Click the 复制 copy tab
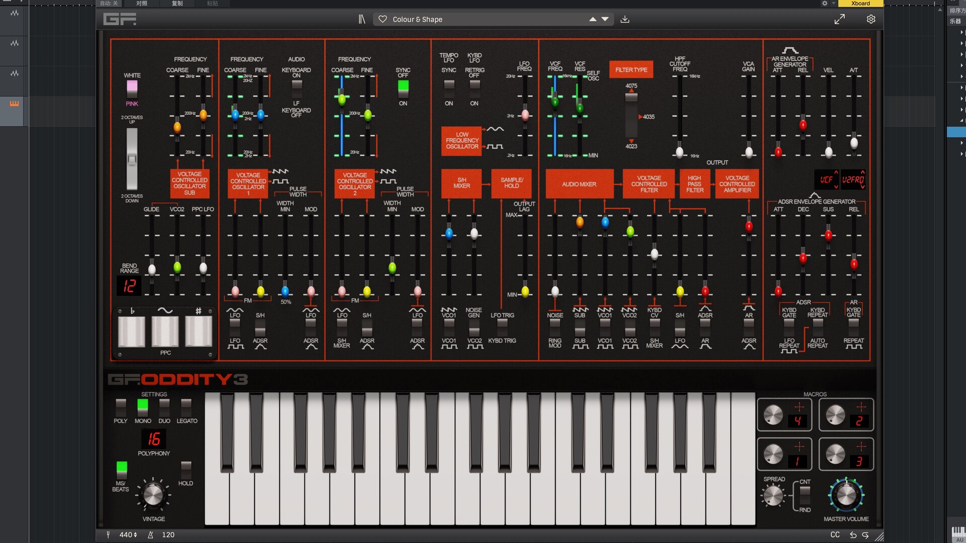The image size is (966, 543). (x=177, y=4)
